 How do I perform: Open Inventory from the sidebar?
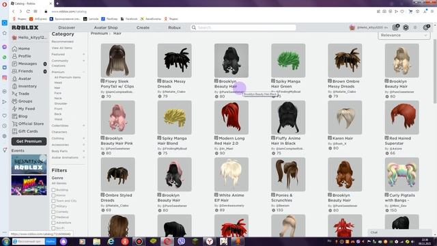click(x=25, y=86)
